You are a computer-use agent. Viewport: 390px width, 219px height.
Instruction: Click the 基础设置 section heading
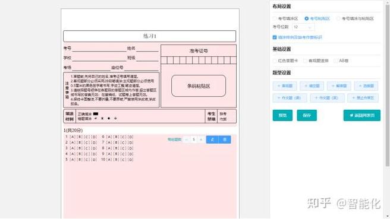(282, 49)
